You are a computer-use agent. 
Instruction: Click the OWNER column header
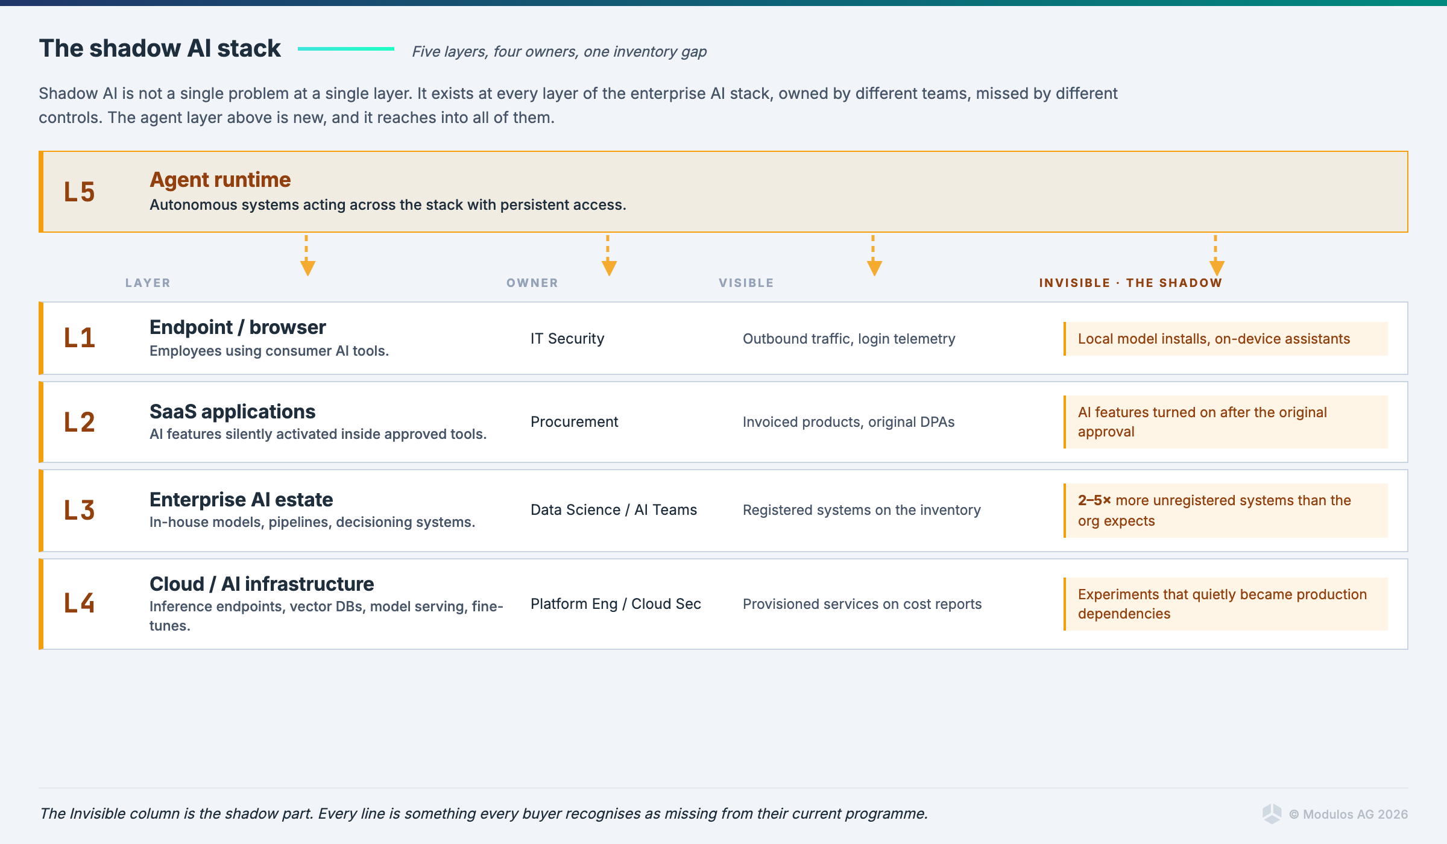532,283
